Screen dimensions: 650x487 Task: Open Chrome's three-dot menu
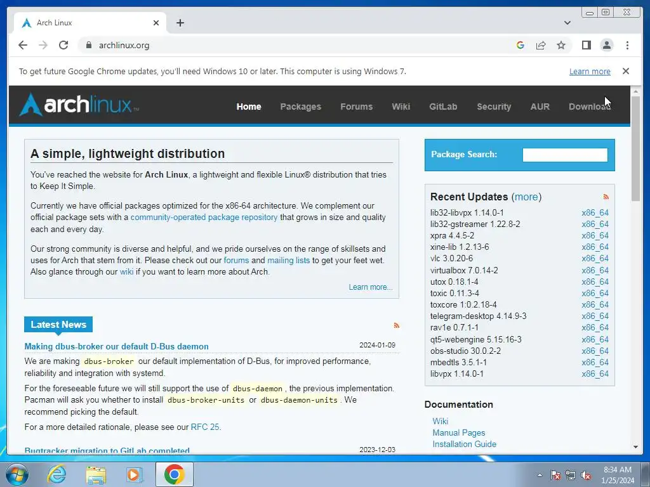[x=627, y=45]
